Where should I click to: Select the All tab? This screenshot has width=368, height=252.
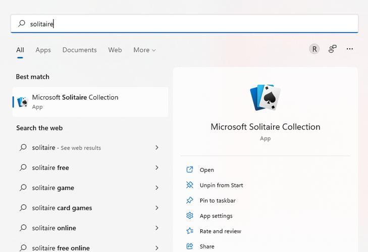pos(20,50)
